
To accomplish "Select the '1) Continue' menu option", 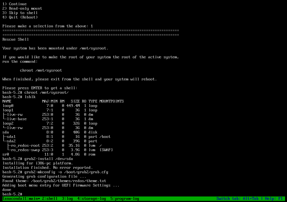I will (x=14, y=4).
